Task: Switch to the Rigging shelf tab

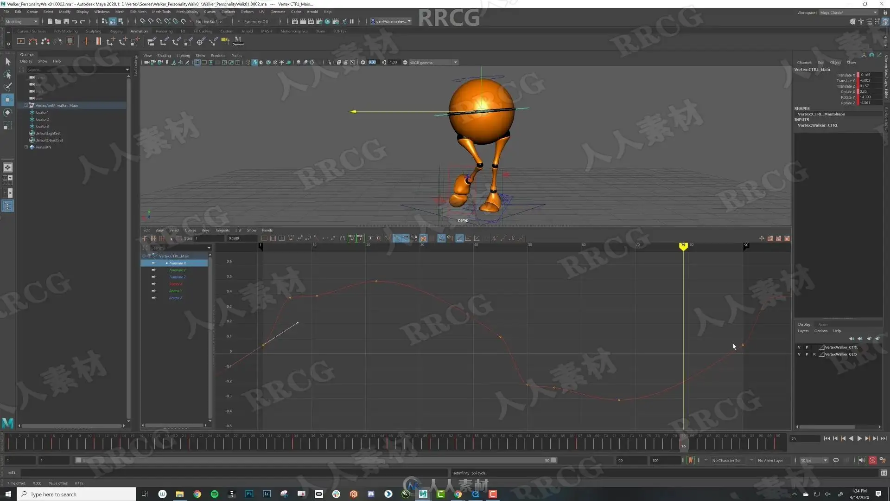Action: 115,31
